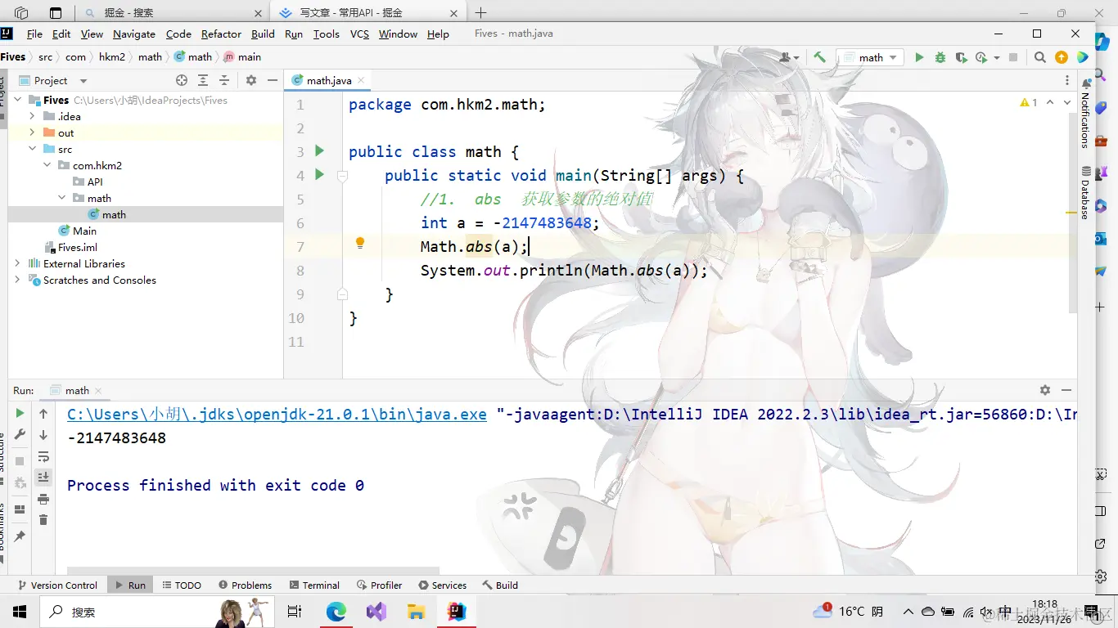The image size is (1118, 628).
Task: Open the Problems tool window
Action: pos(245,585)
